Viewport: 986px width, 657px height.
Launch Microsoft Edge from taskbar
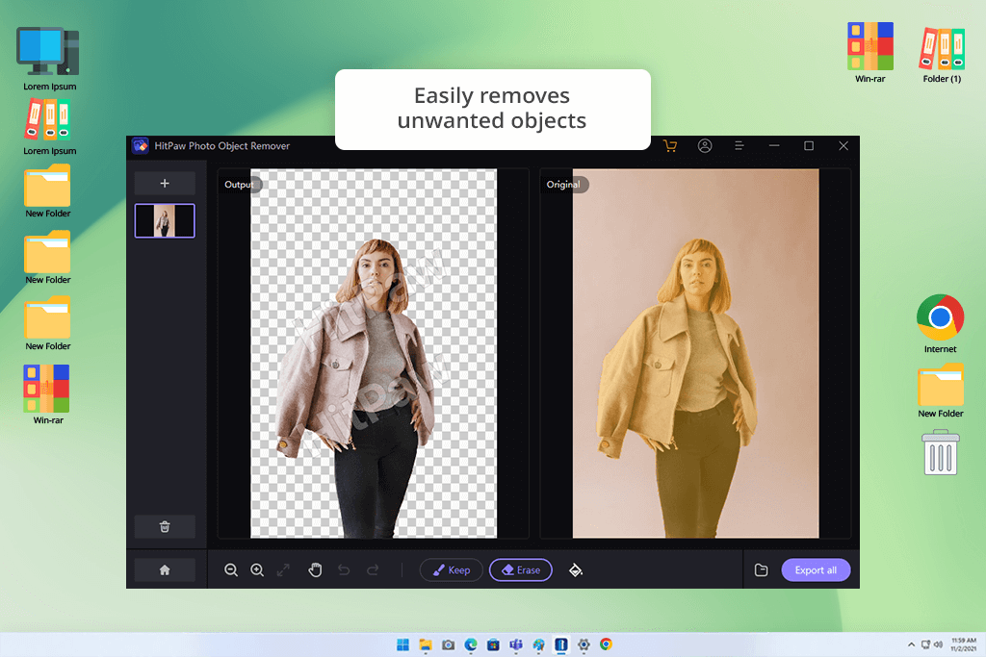pos(471,644)
